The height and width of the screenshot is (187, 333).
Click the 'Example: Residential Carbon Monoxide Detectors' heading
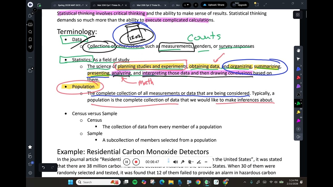coord(133,152)
